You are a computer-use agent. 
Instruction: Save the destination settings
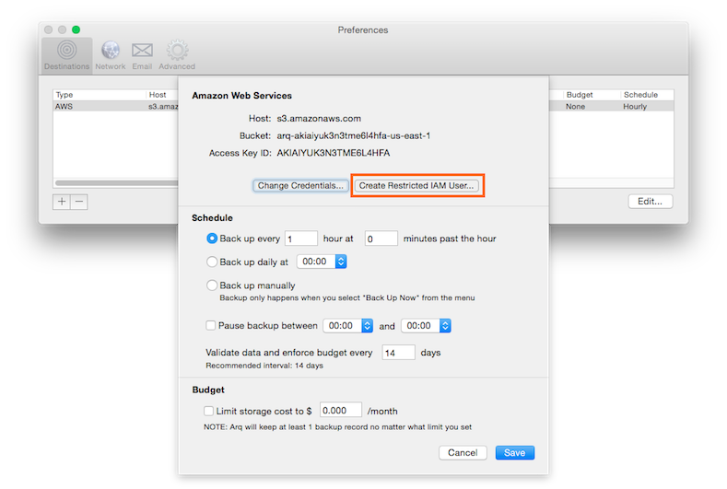tap(514, 453)
